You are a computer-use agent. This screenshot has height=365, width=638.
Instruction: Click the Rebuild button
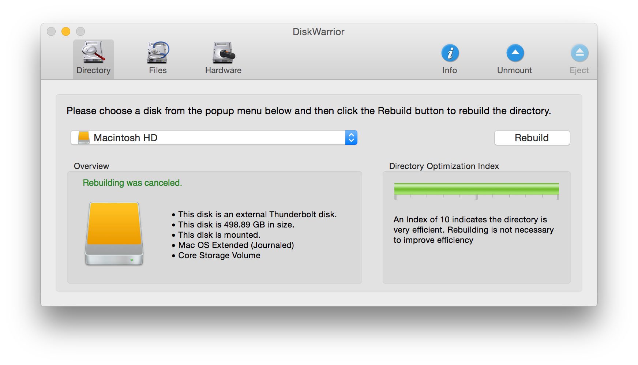point(532,138)
